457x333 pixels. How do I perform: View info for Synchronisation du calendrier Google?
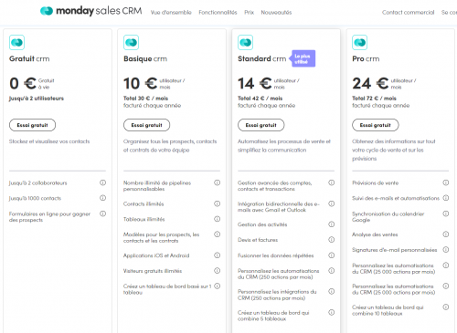coord(446,213)
